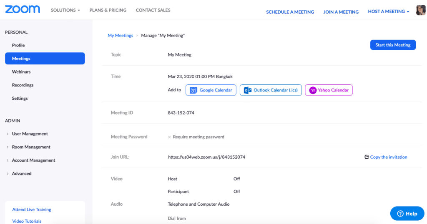Viewport: 427px width, 224px height.
Task: Click the Help question mark icon
Action: point(400,214)
